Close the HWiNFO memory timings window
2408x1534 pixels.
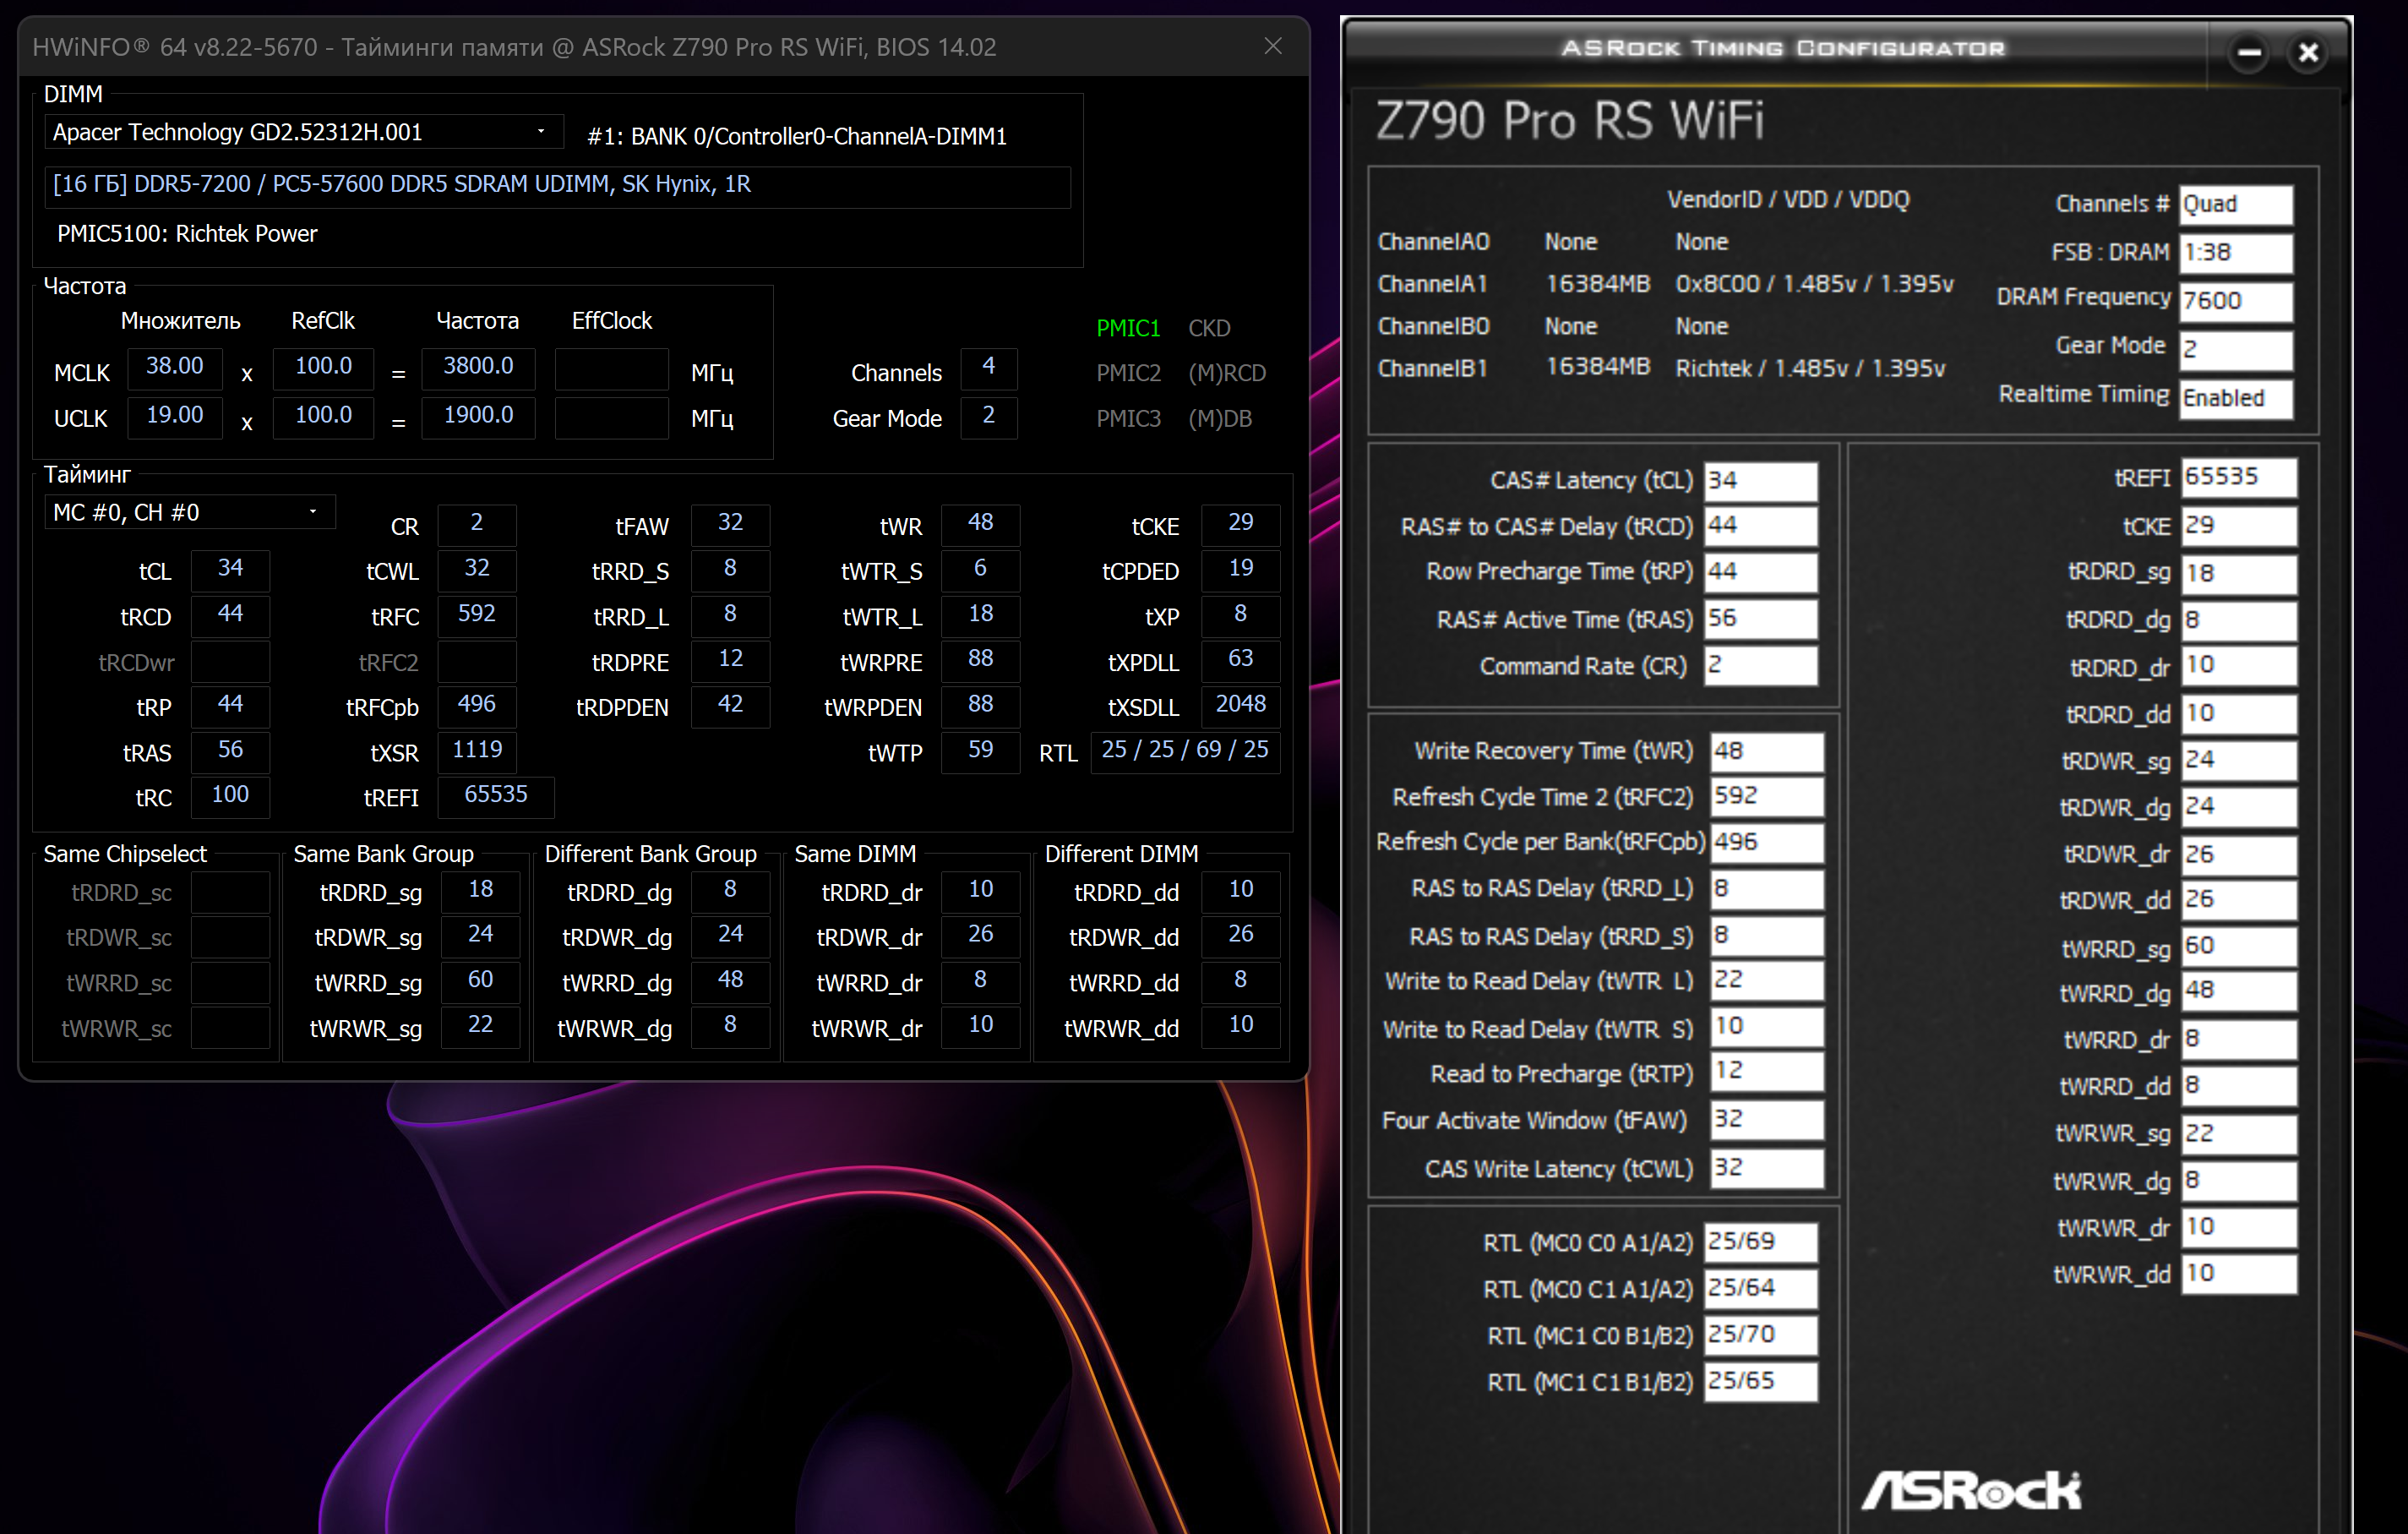coord(1272,46)
